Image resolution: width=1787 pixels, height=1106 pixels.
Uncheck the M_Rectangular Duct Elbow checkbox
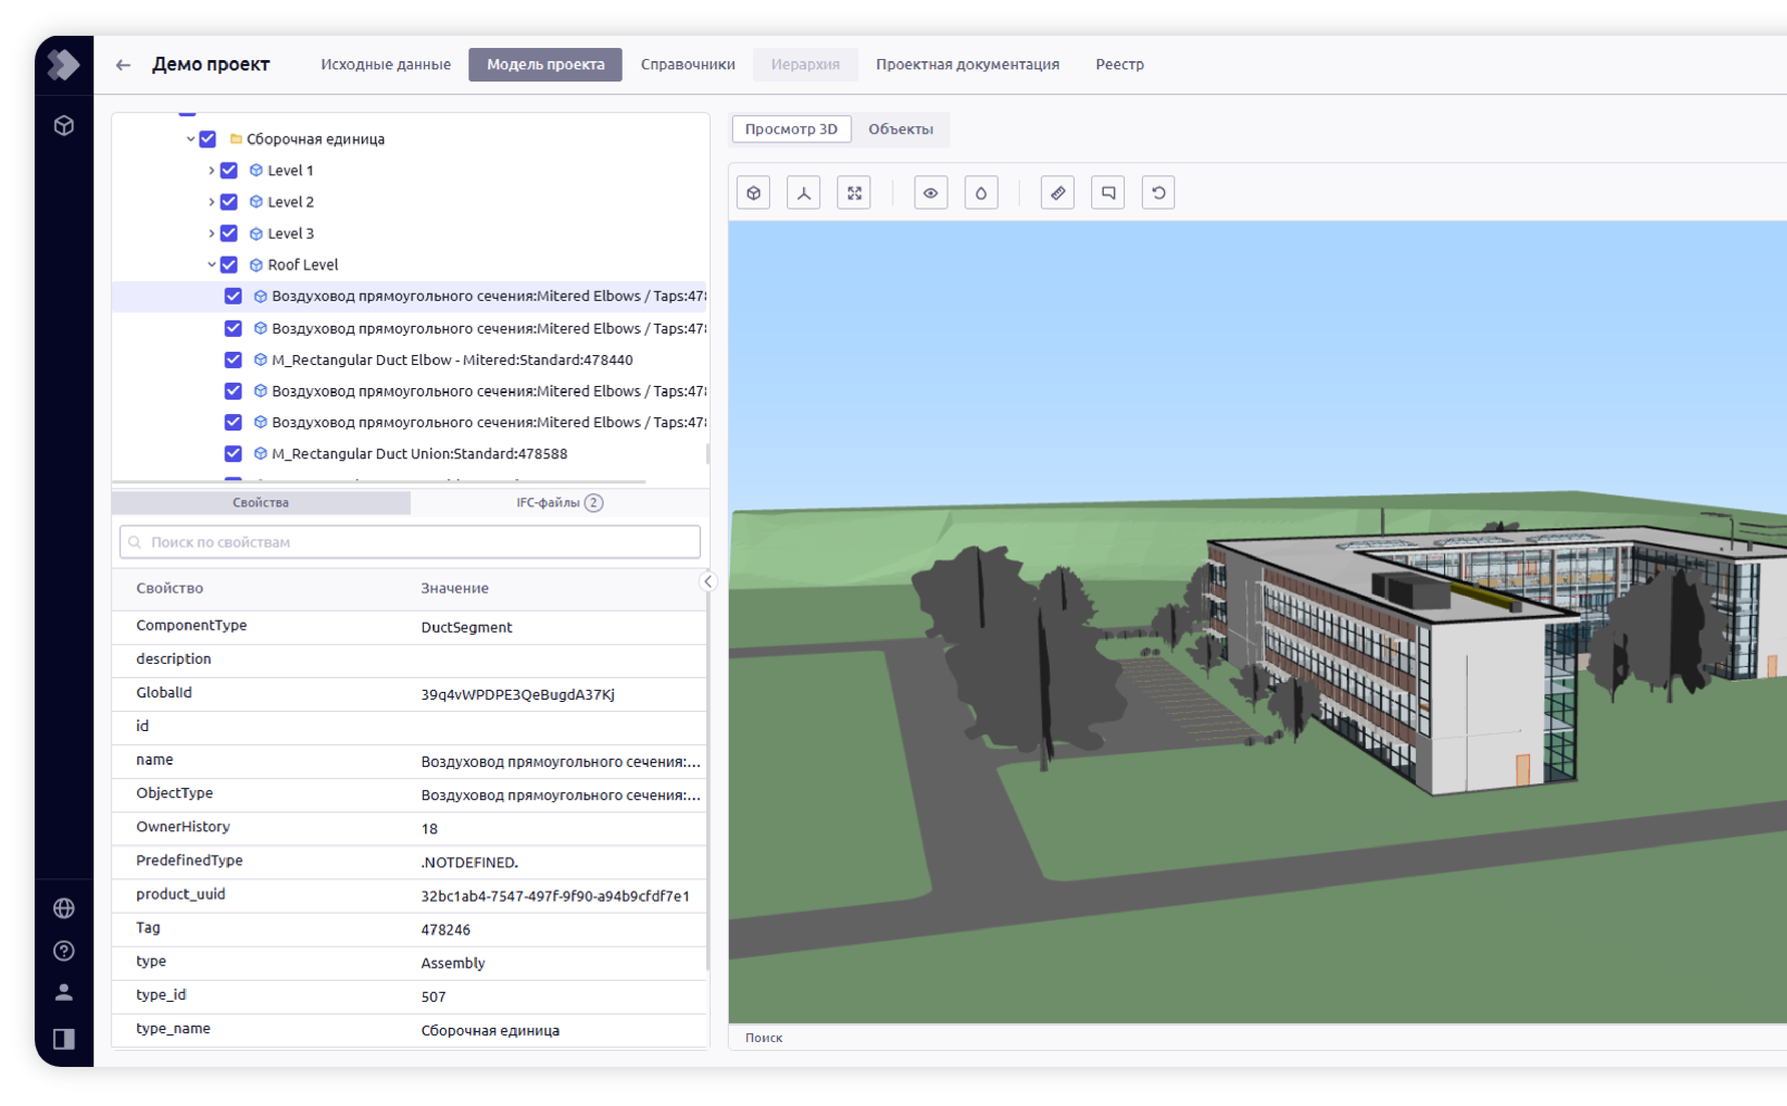[x=233, y=359]
